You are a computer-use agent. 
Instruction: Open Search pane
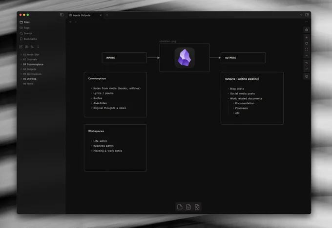(26, 33)
